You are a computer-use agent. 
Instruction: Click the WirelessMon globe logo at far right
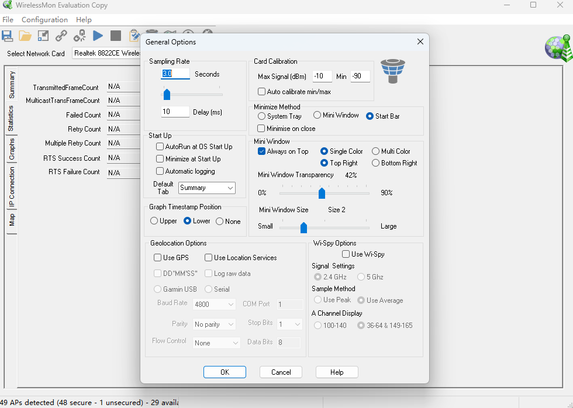tap(559, 49)
